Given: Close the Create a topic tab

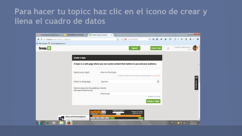Looking at the screenshot, I should pyautogui.click(x=112, y=35).
